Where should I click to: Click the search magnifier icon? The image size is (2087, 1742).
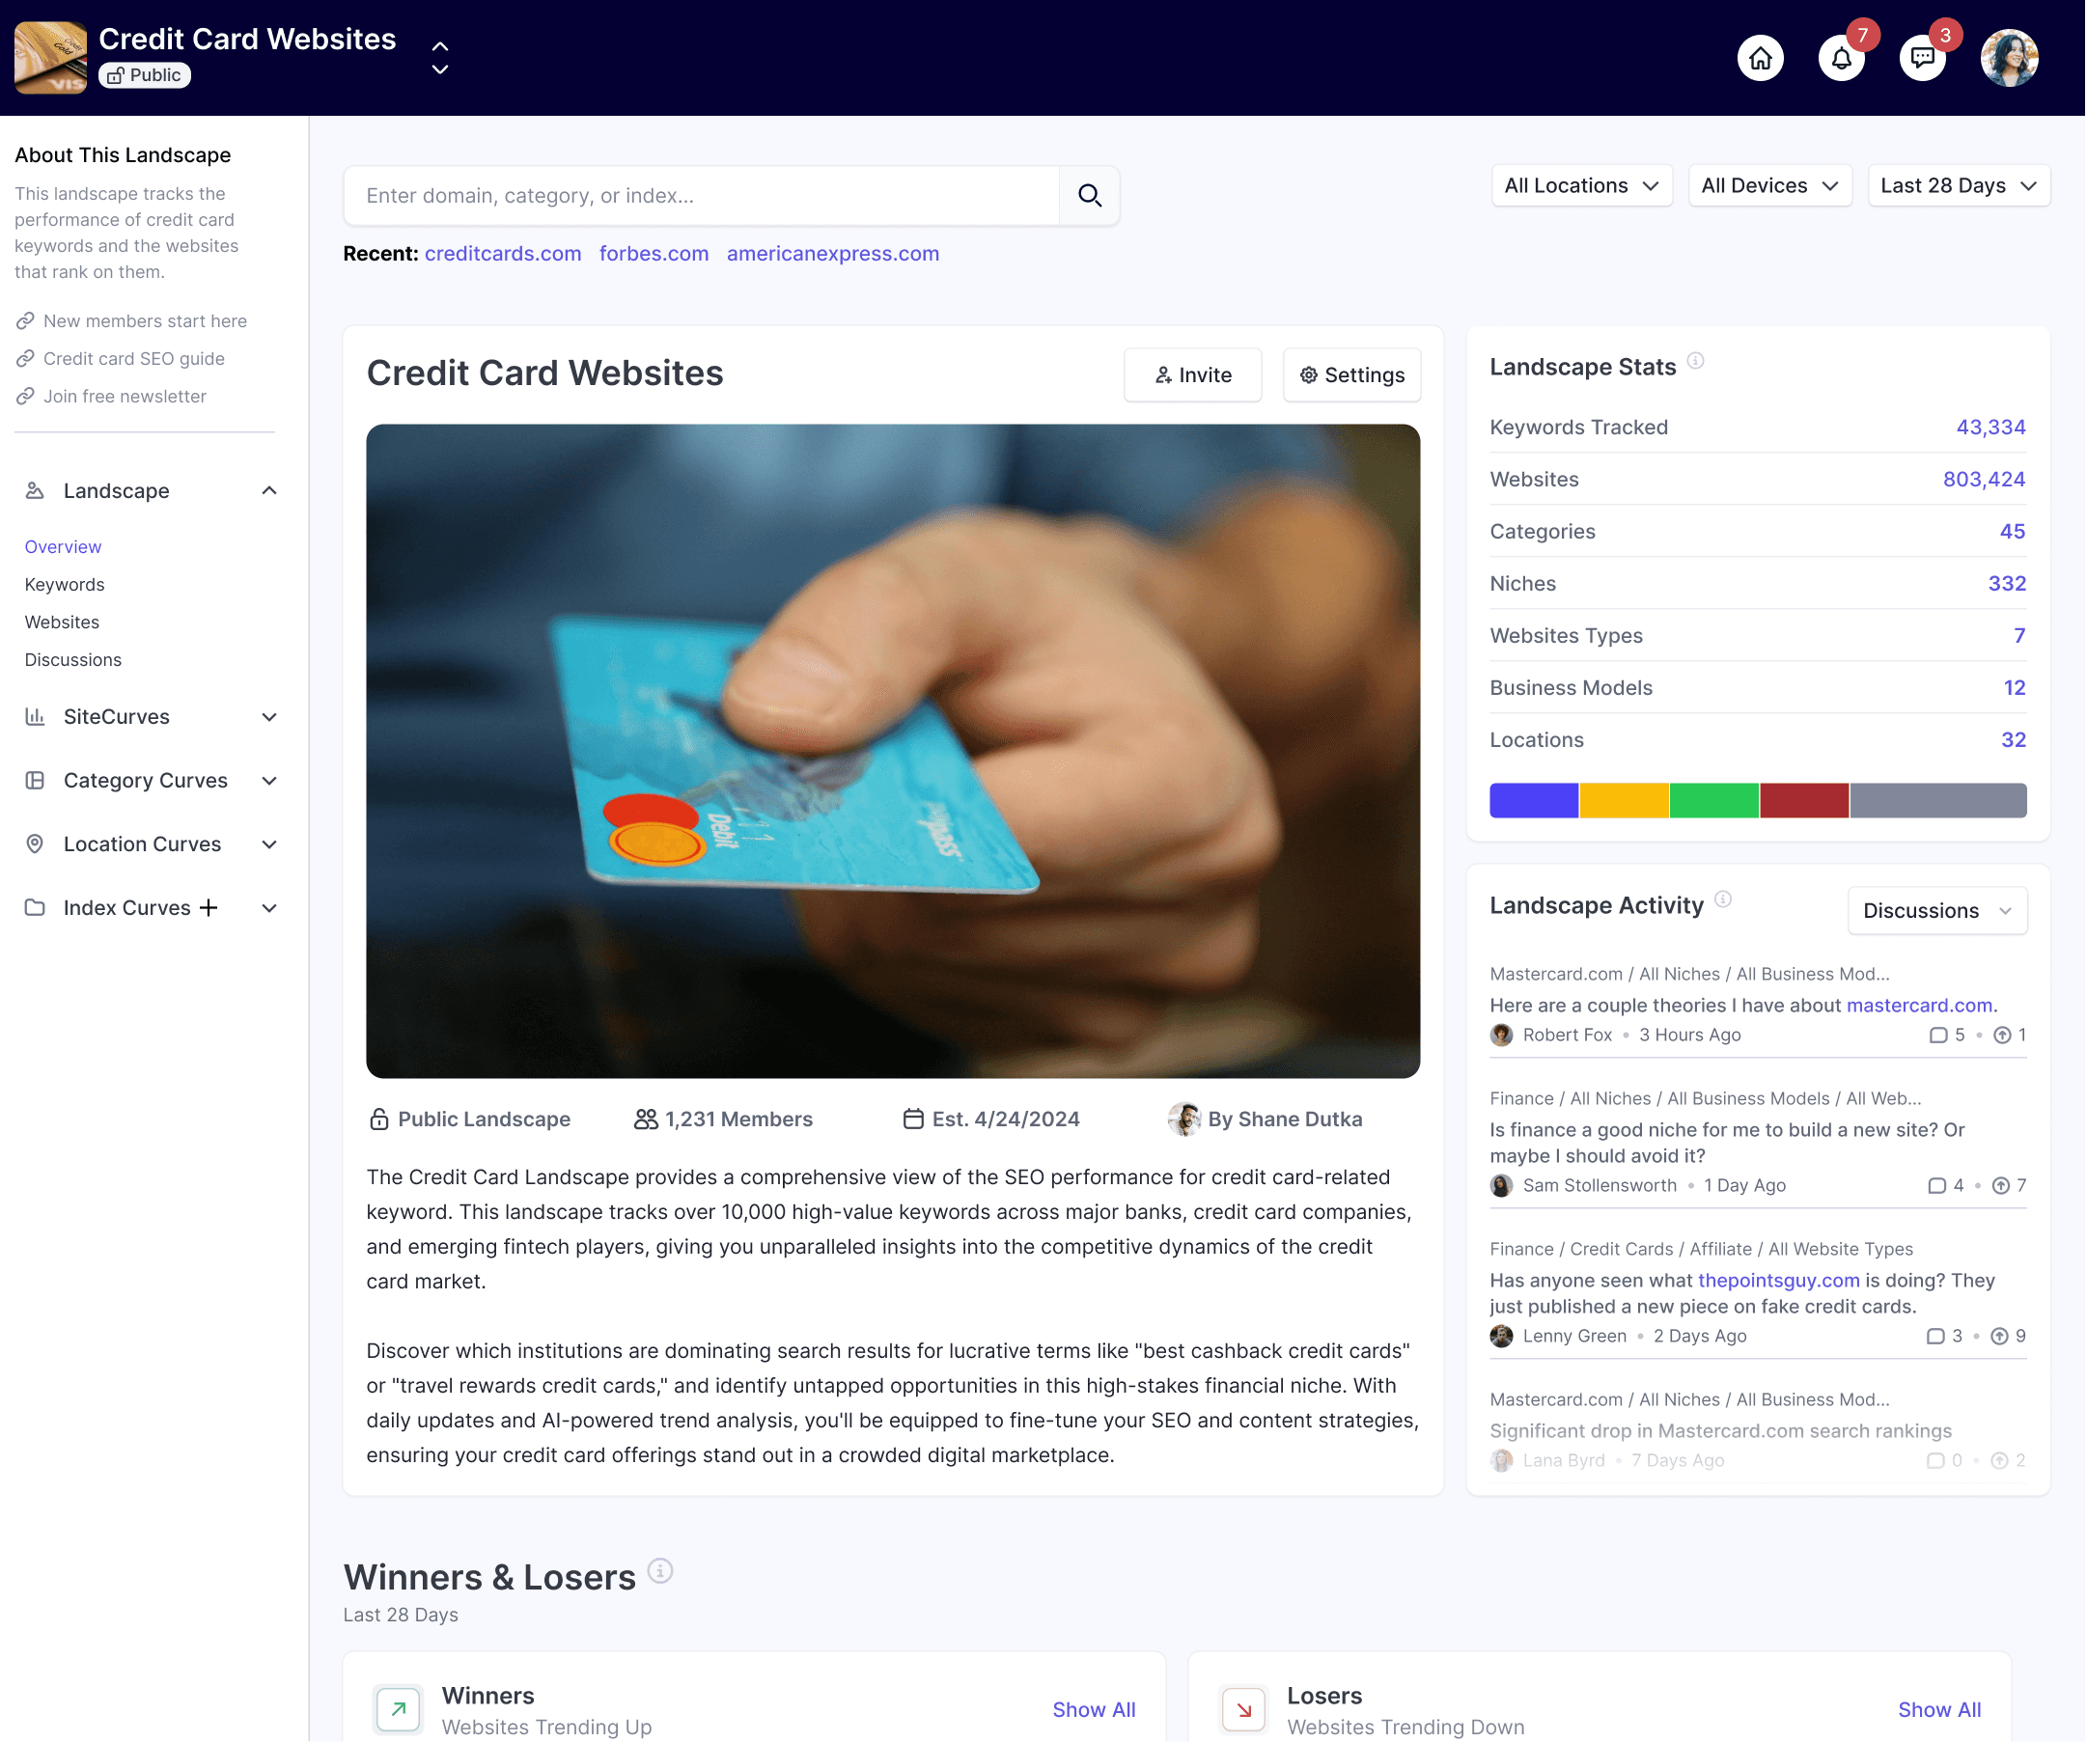pyautogui.click(x=1090, y=196)
